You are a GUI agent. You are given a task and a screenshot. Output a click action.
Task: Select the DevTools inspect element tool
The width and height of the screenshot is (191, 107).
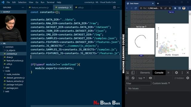127,73
